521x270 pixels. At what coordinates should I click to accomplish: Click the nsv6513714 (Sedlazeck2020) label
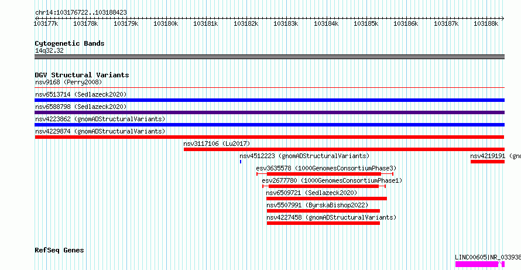click(x=81, y=94)
